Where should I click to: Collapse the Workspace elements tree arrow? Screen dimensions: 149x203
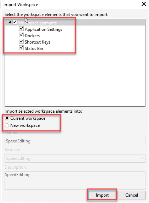tap(10, 22)
